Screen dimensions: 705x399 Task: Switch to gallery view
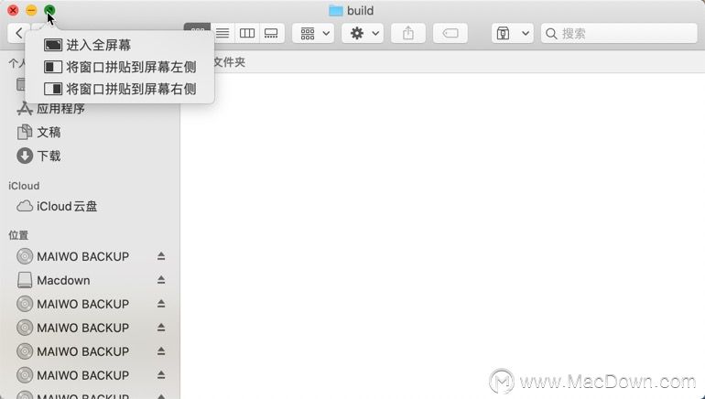click(271, 33)
